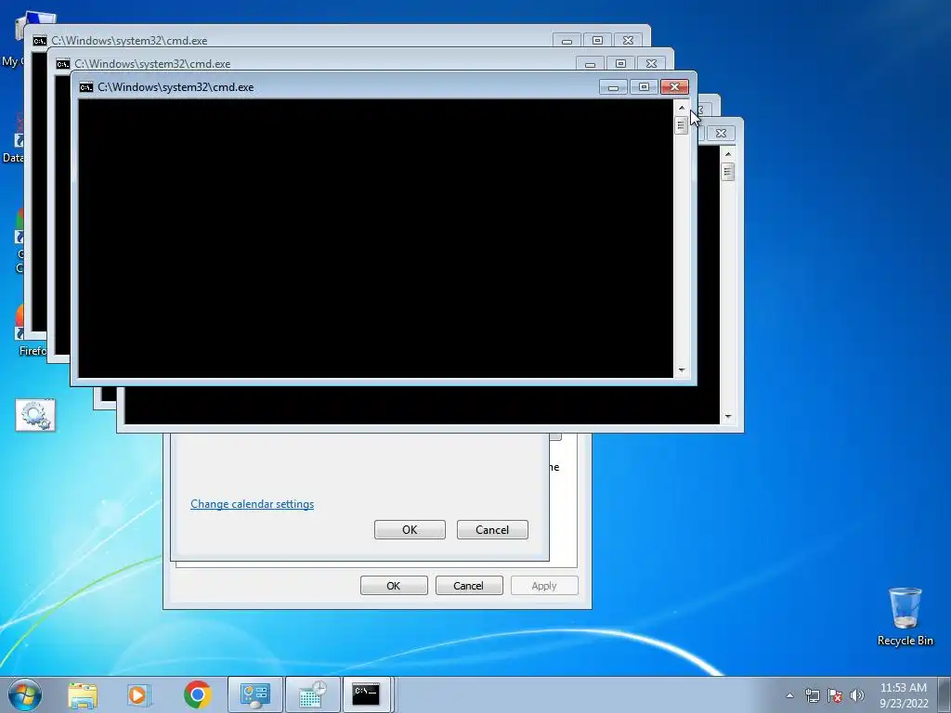Click Cancel beside Apply in outer dialog
951x713 pixels.
click(x=469, y=586)
